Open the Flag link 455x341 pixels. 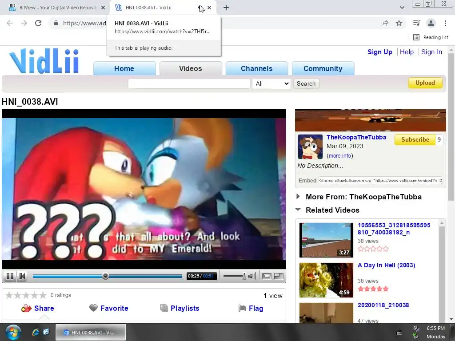[256, 308]
